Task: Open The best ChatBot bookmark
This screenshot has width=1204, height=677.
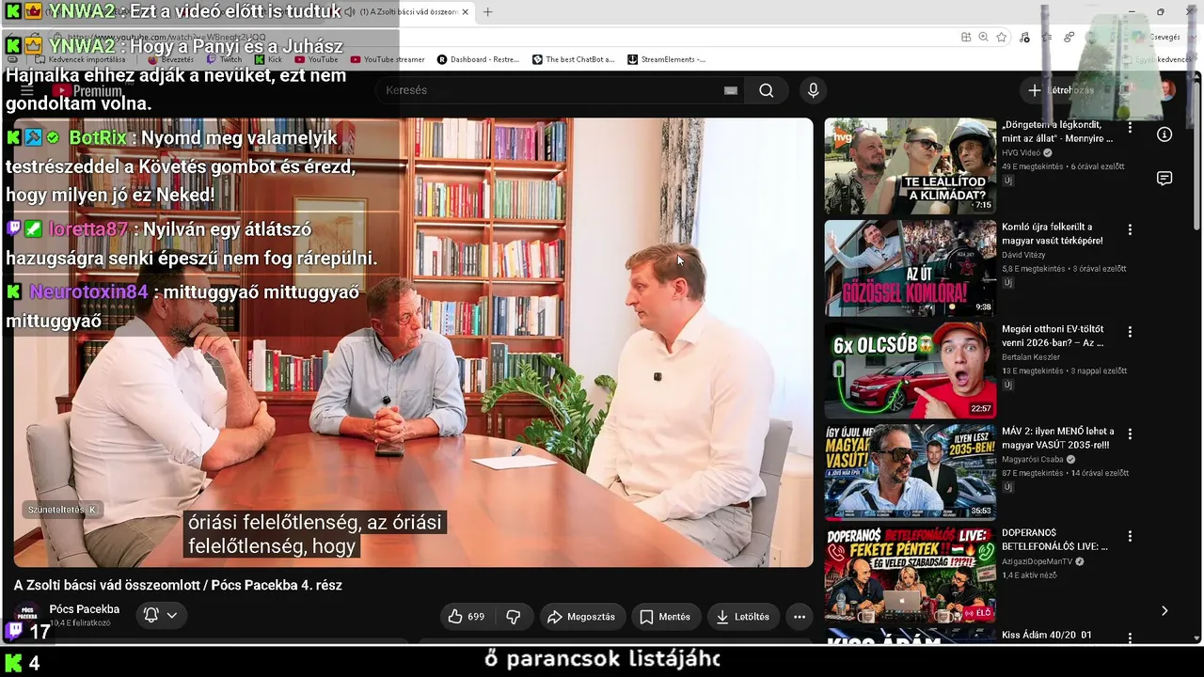Action: point(573,59)
